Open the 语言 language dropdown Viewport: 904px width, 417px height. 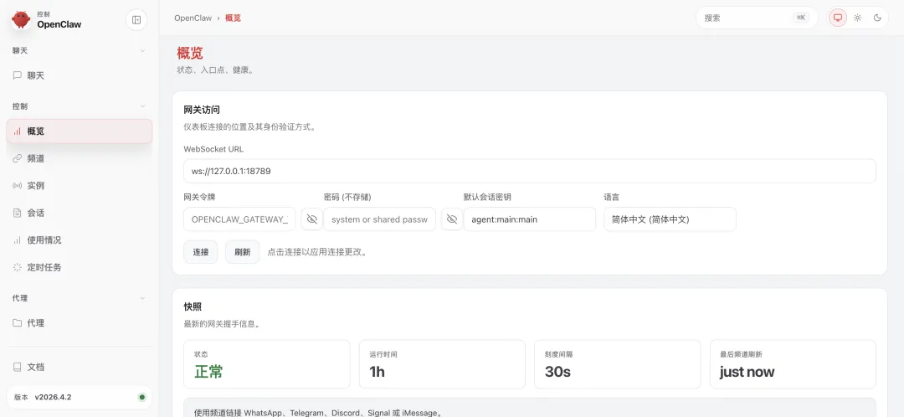pos(670,219)
